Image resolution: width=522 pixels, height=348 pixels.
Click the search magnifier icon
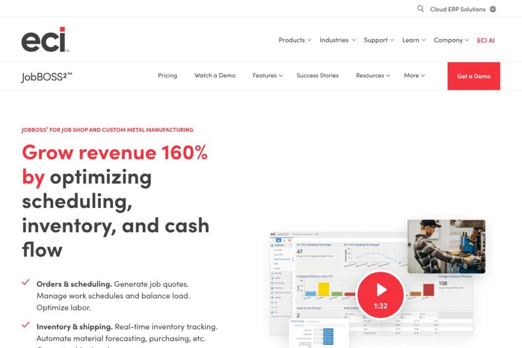(421, 9)
